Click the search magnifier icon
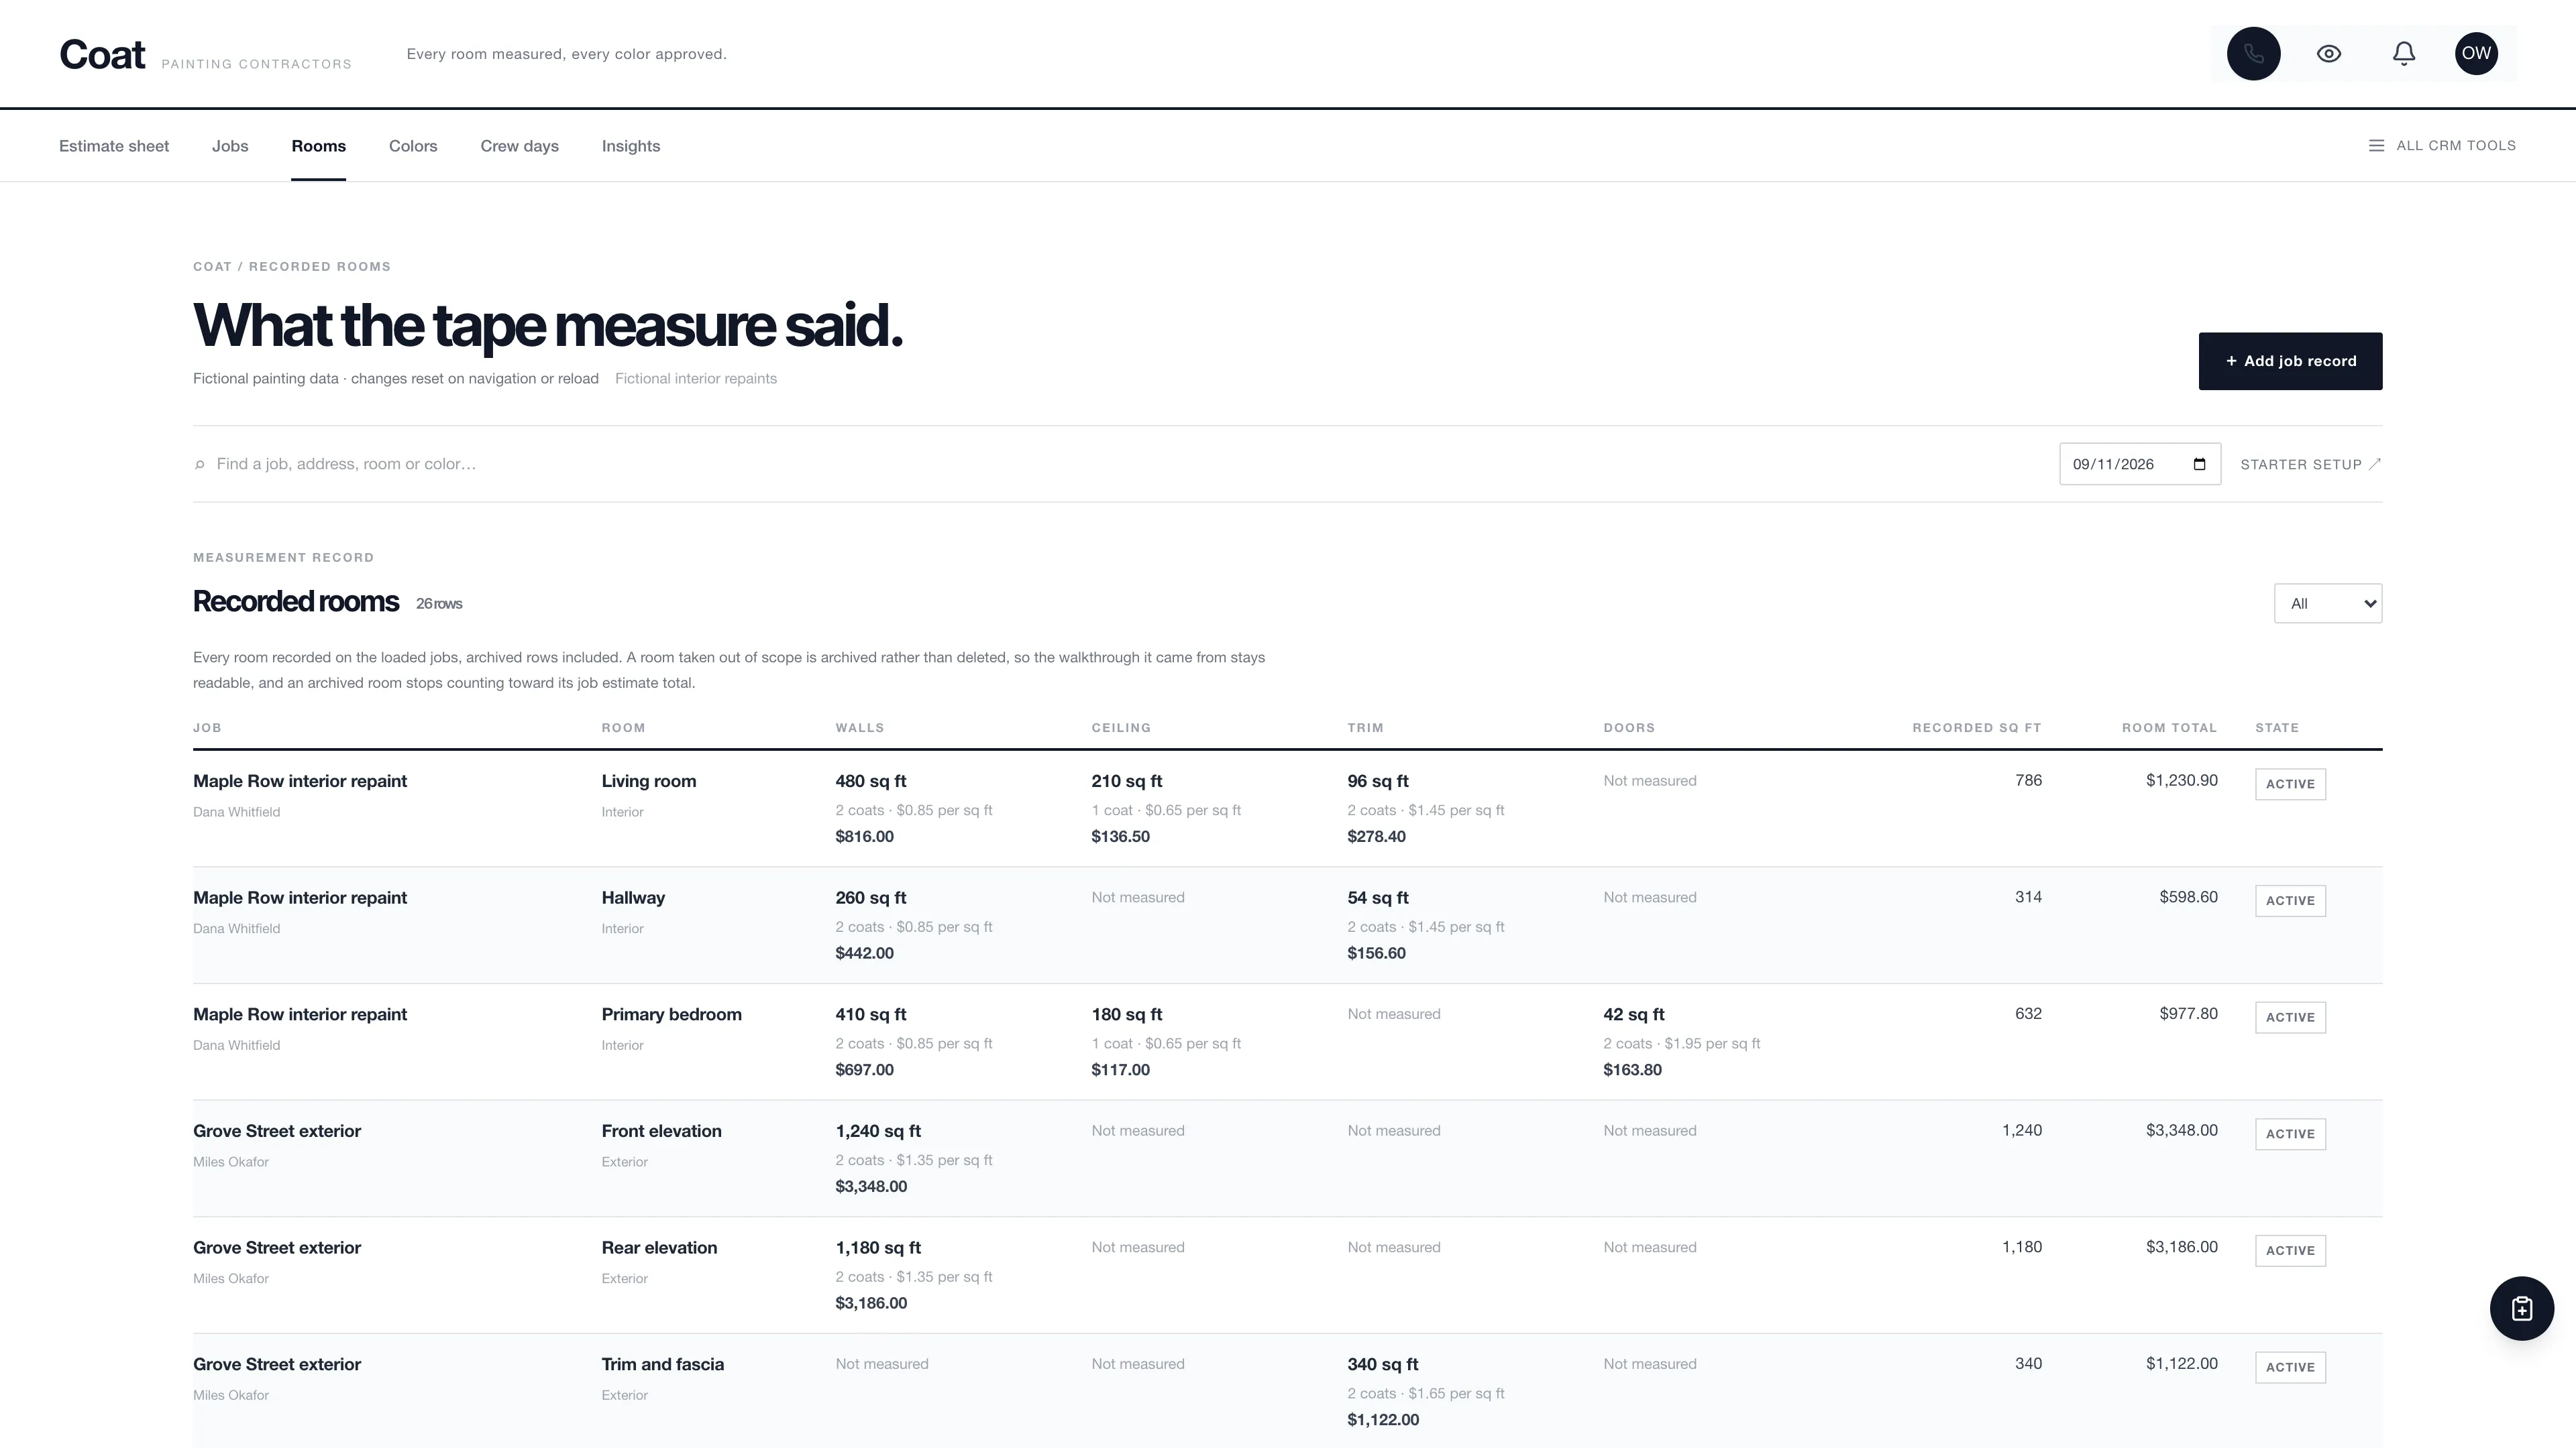The width and height of the screenshot is (2576, 1448). [x=200, y=465]
